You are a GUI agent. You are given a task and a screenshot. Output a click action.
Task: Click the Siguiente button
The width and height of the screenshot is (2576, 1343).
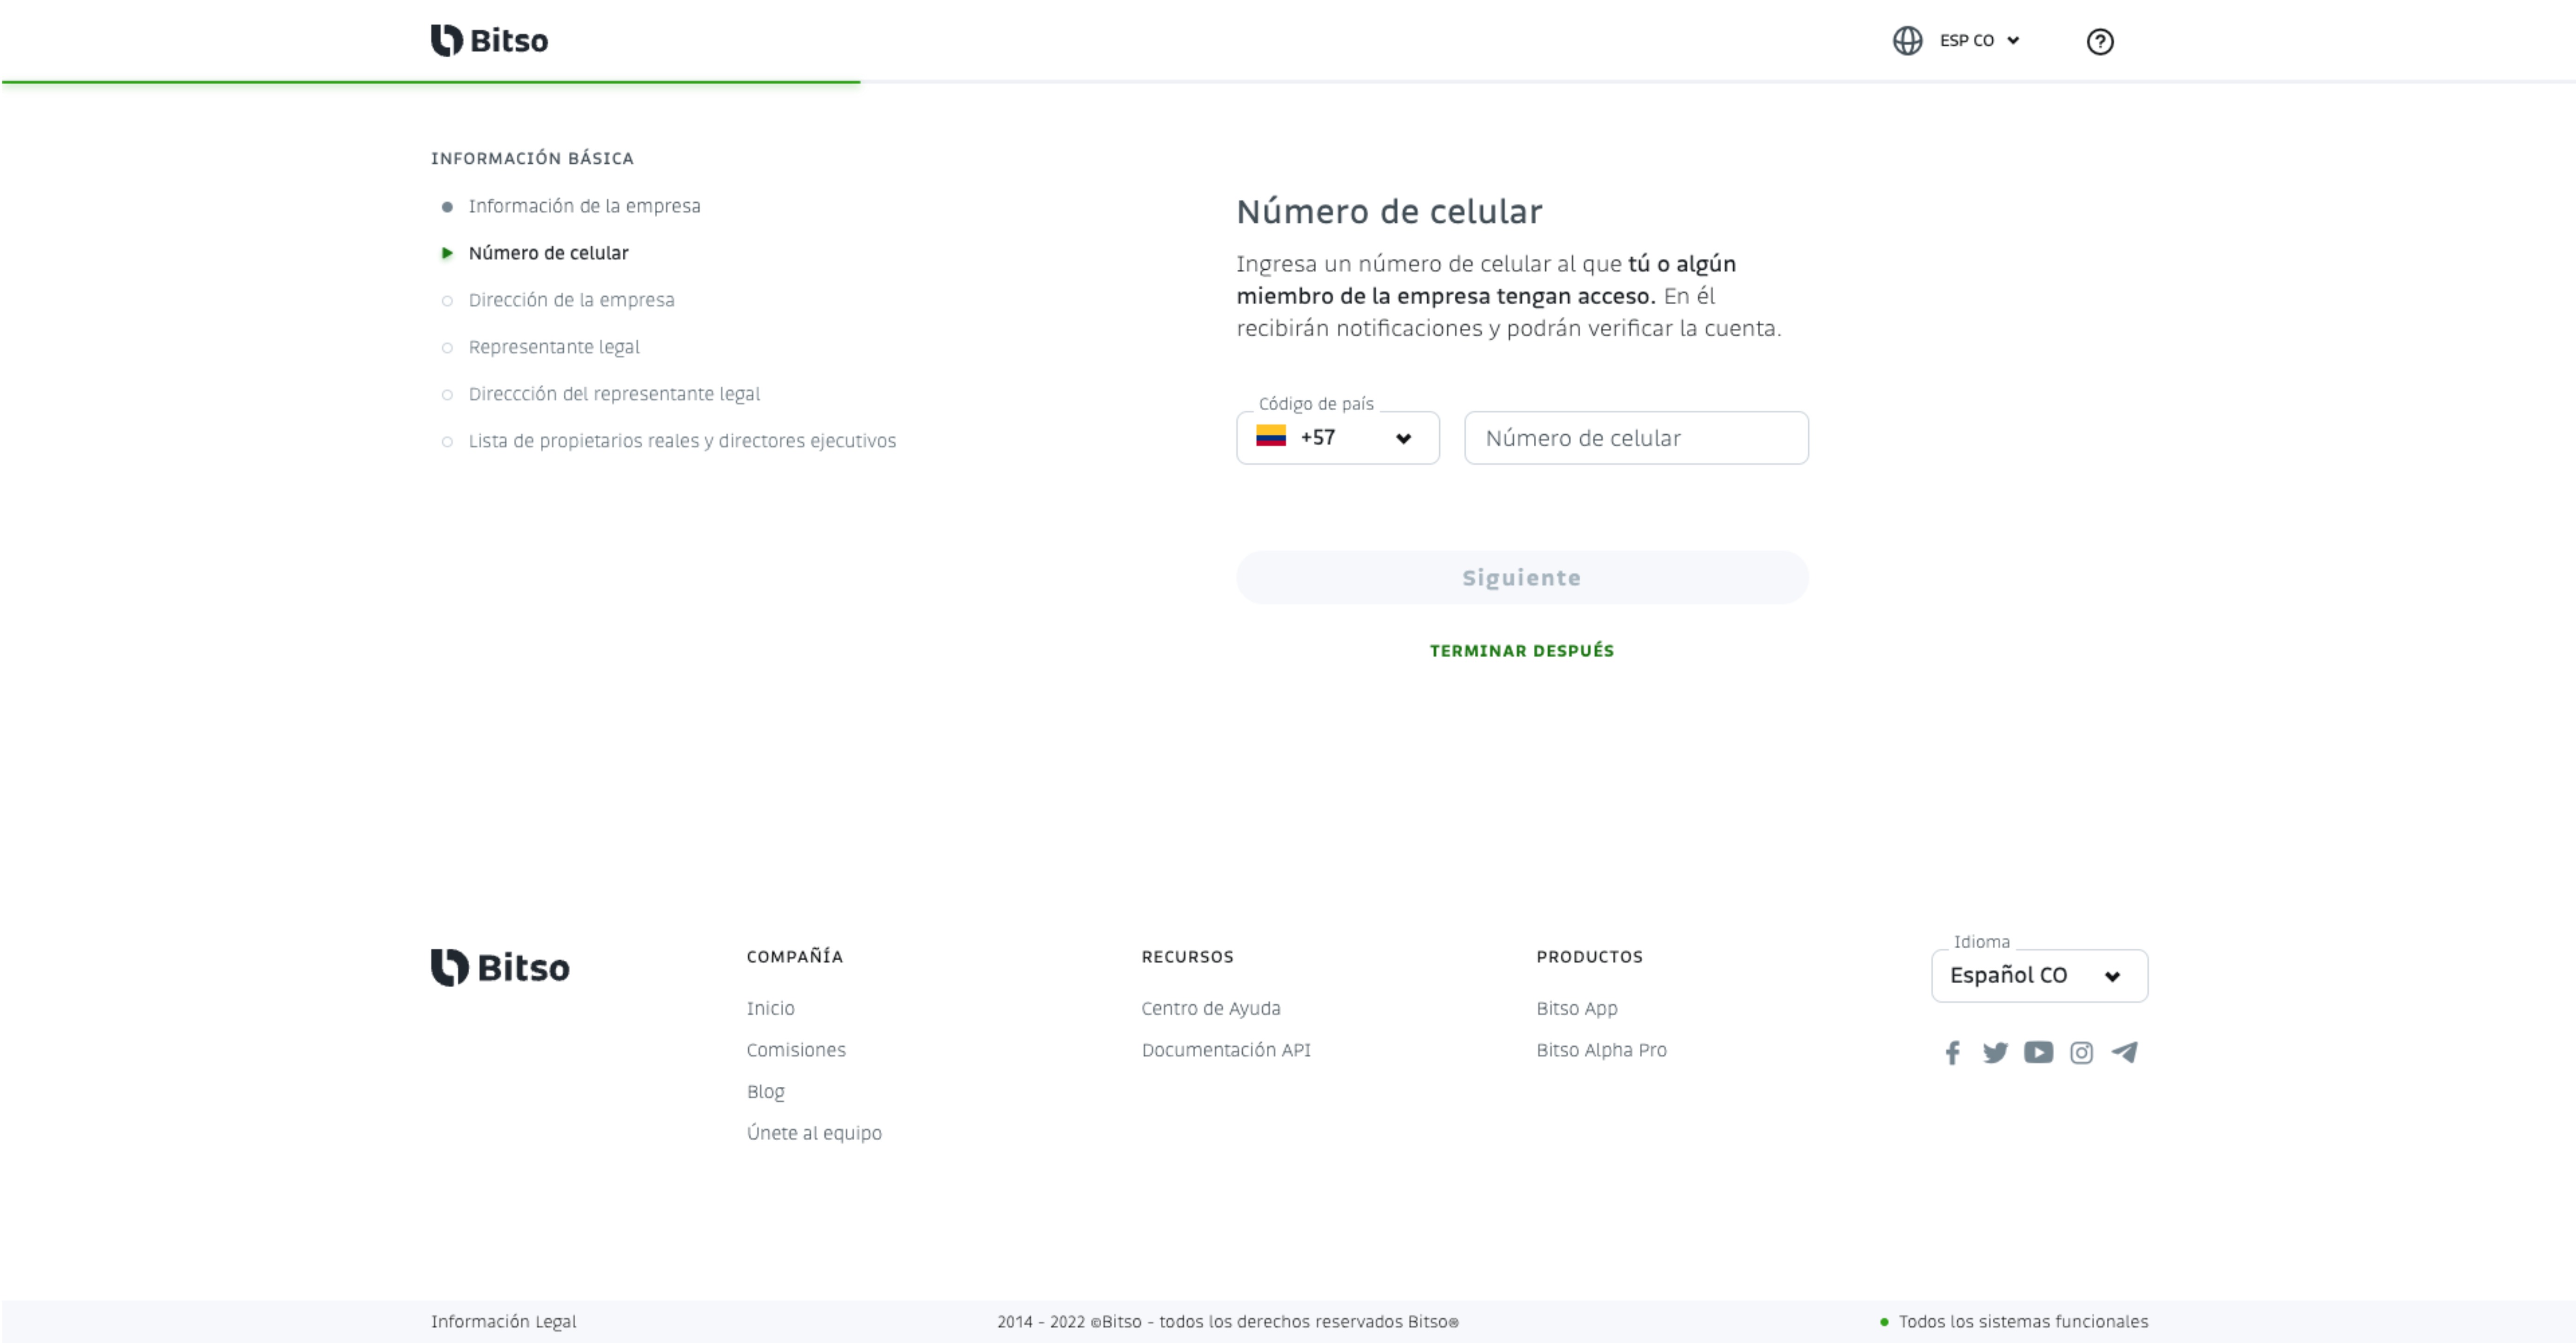[x=1522, y=577]
